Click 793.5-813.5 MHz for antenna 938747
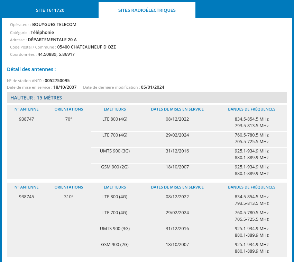 click(x=251, y=126)
